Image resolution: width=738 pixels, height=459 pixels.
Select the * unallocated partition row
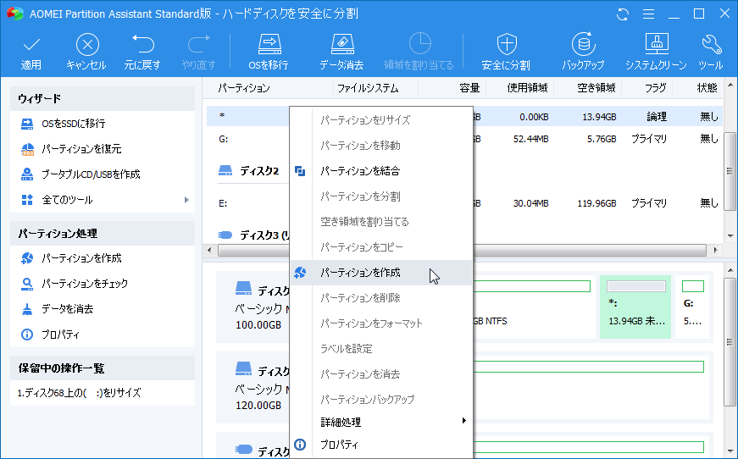464,117
